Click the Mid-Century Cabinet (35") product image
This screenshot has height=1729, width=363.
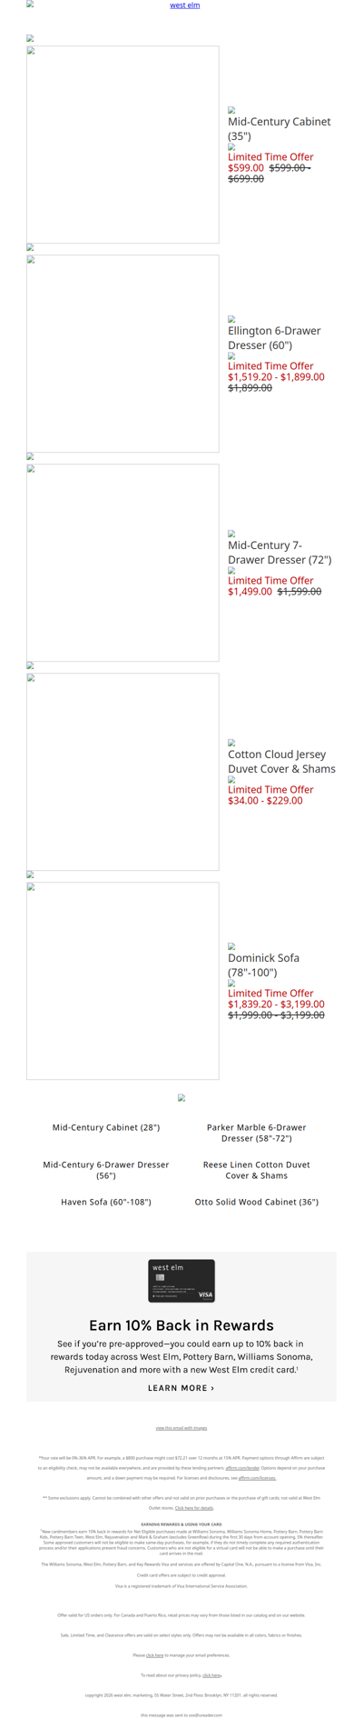click(x=123, y=145)
